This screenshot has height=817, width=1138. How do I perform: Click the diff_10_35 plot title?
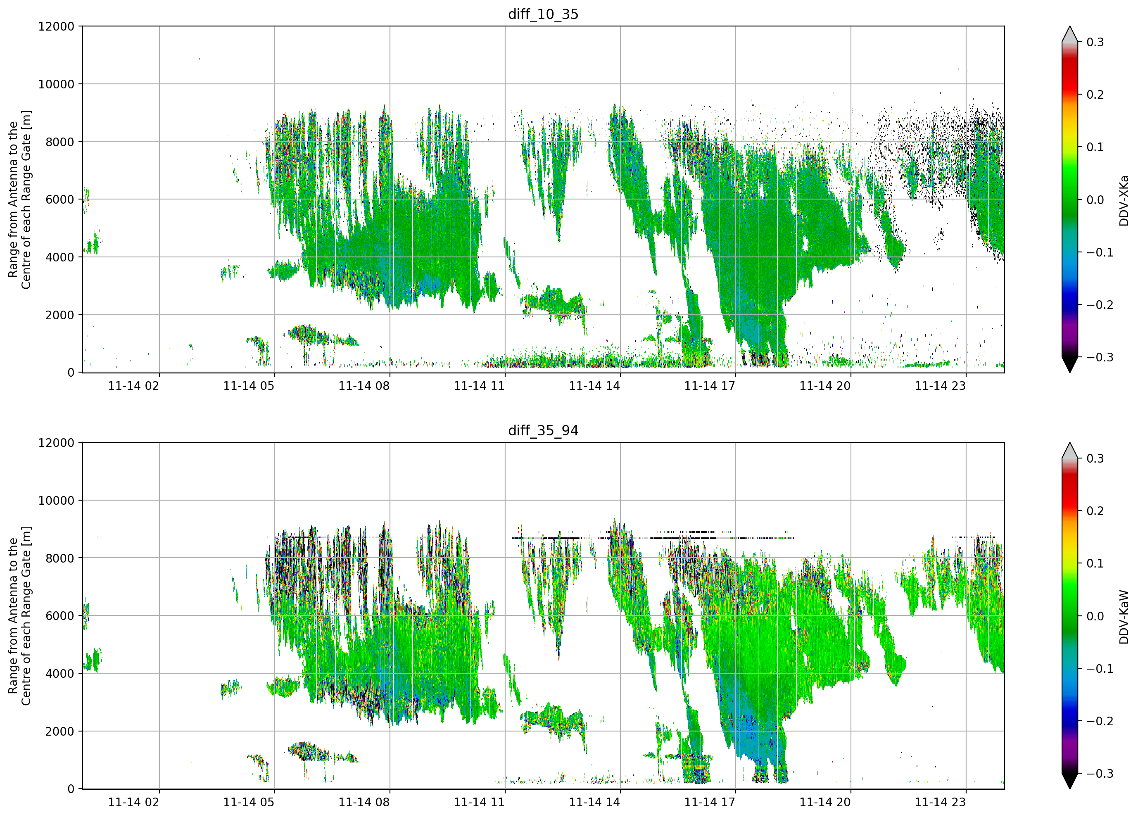point(543,14)
